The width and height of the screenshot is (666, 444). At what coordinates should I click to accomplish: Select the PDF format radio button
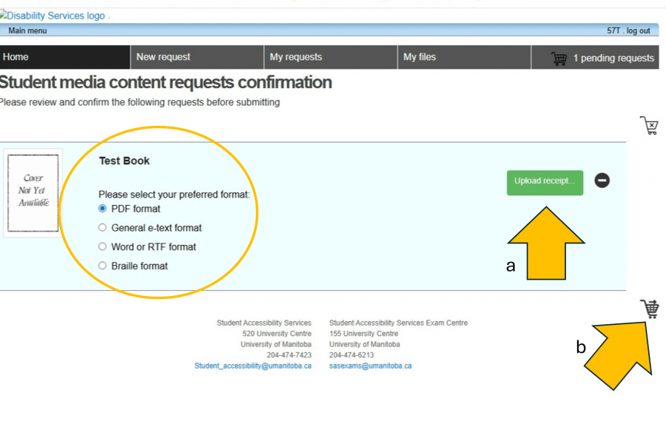tap(103, 209)
